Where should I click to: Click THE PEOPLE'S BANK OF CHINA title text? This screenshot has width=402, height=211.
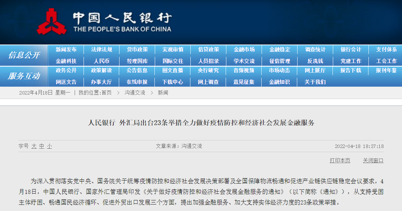click(x=122, y=29)
